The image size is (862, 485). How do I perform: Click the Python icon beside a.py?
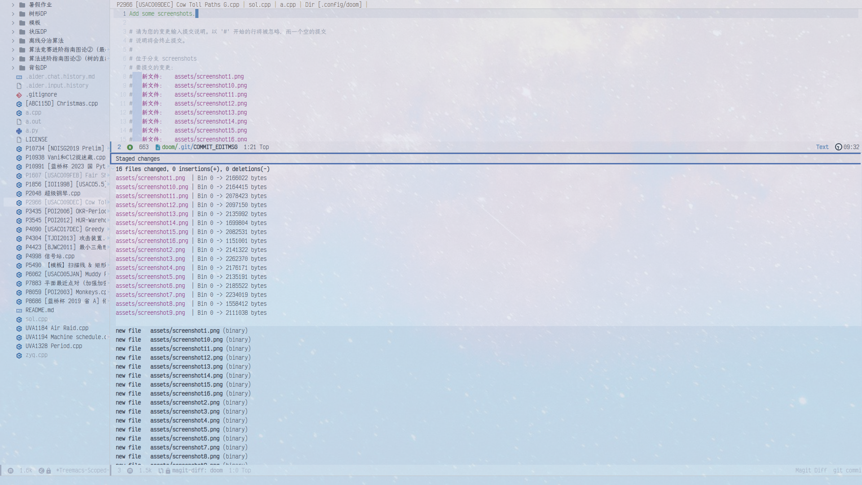click(19, 131)
